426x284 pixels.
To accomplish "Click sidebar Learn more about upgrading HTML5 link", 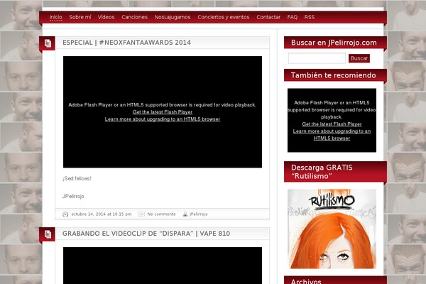I will pyautogui.click(x=332, y=134).
